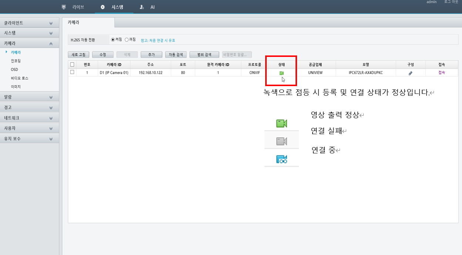Viewport: 462px width, 255px height.
Task: Click the gear icon beside 시스템
Action: point(103,7)
